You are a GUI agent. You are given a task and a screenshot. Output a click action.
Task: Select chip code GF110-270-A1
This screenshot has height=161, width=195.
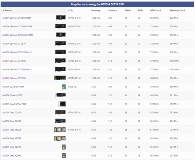tap(75, 26)
